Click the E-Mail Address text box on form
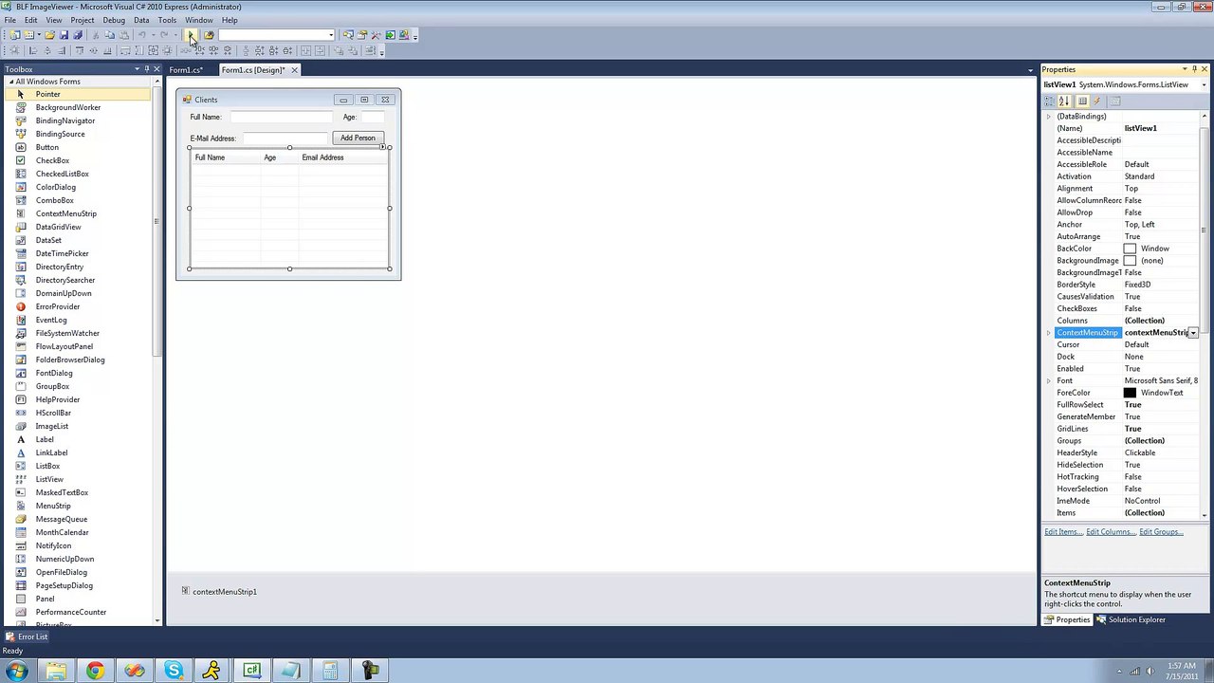Image resolution: width=1214 pixels, height=683 pixels. coord(285,138)
